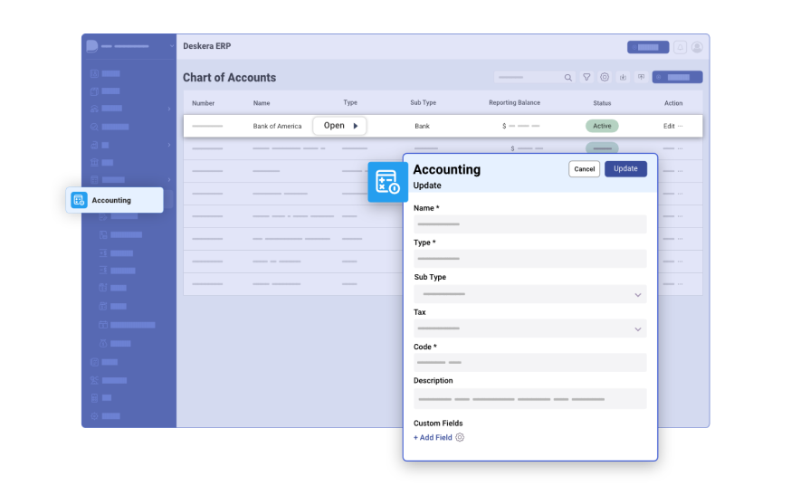Click Edit on Bank of America row
Screen dimensions: 791x495
pyautogui.click(x=669, y=126)
